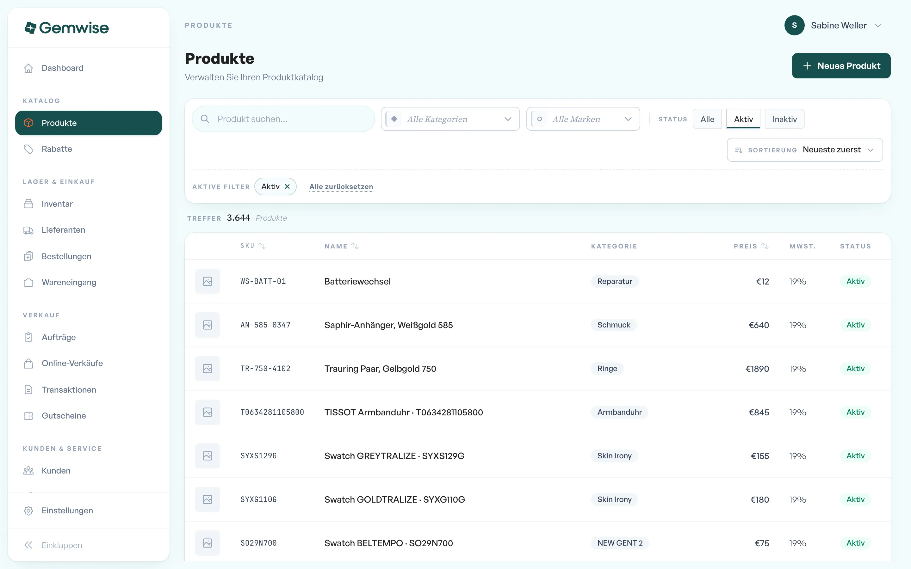Select status filter Aktiv
Image resolution: width=911 pixels, height=569 pixels.
(x=743, y=119)
